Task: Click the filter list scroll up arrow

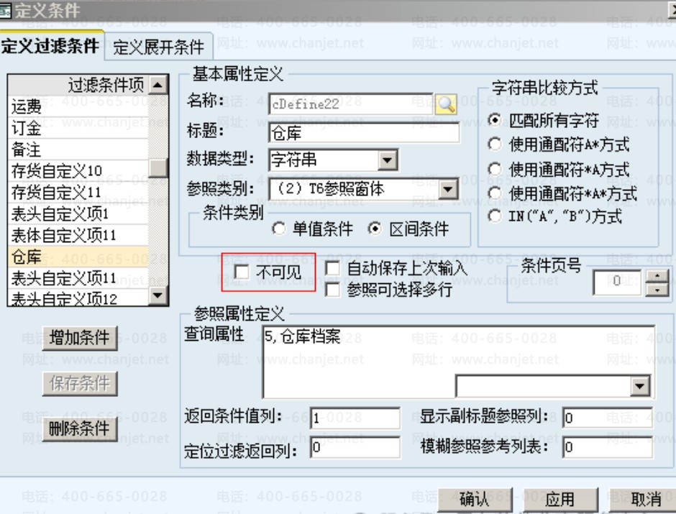Action: click(157, 85)
